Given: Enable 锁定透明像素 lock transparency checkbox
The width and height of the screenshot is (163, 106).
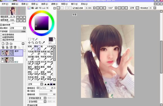Looking at the screenshot, I should coord(1,35).
